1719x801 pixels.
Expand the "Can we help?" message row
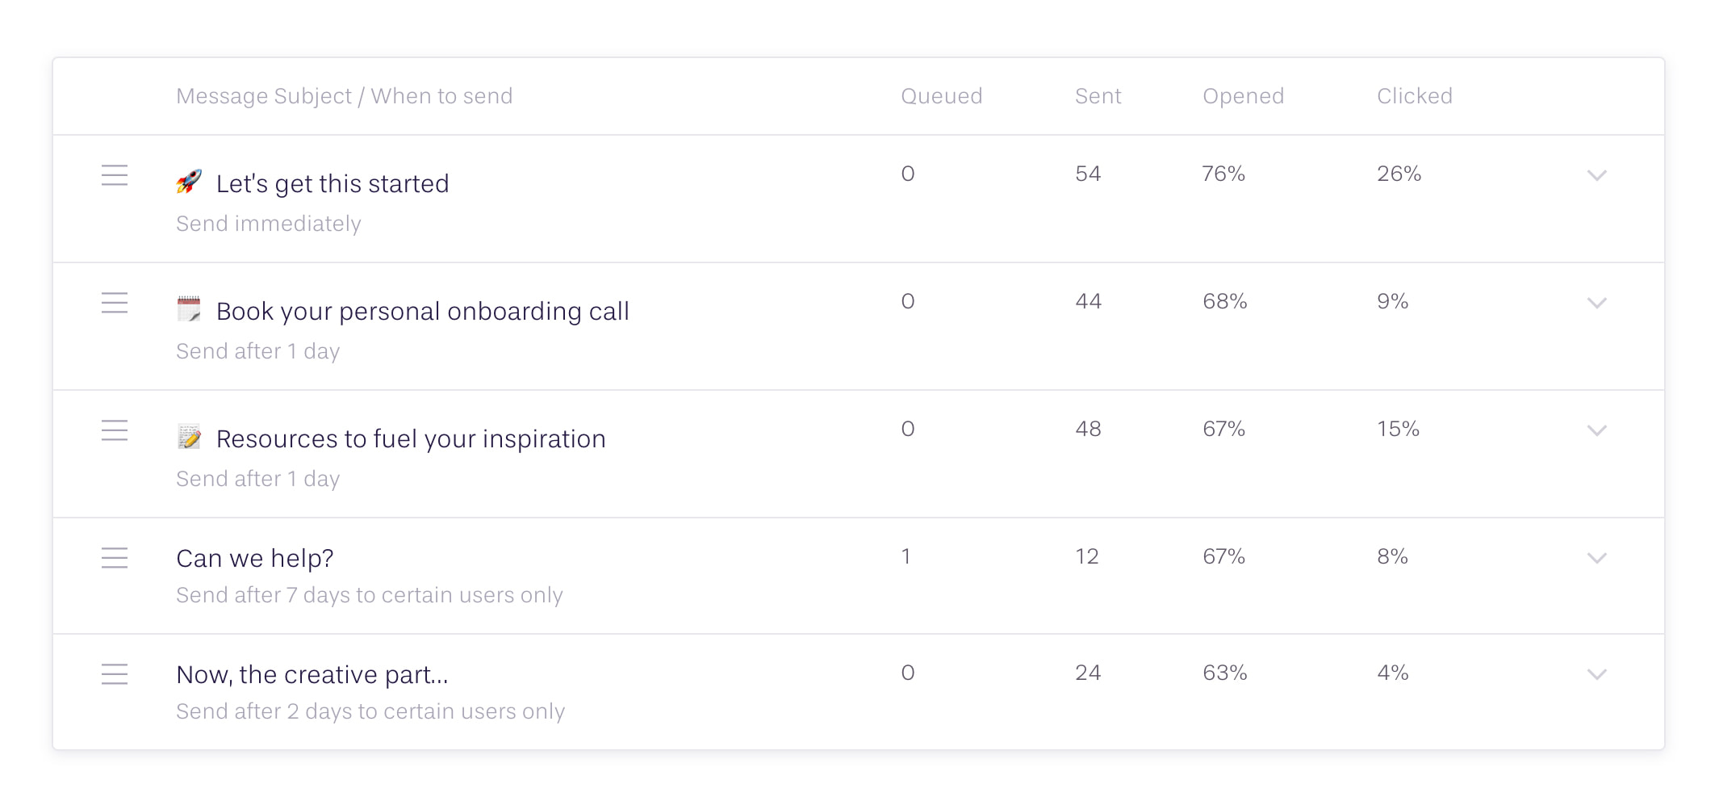[x=1596, y=558]
